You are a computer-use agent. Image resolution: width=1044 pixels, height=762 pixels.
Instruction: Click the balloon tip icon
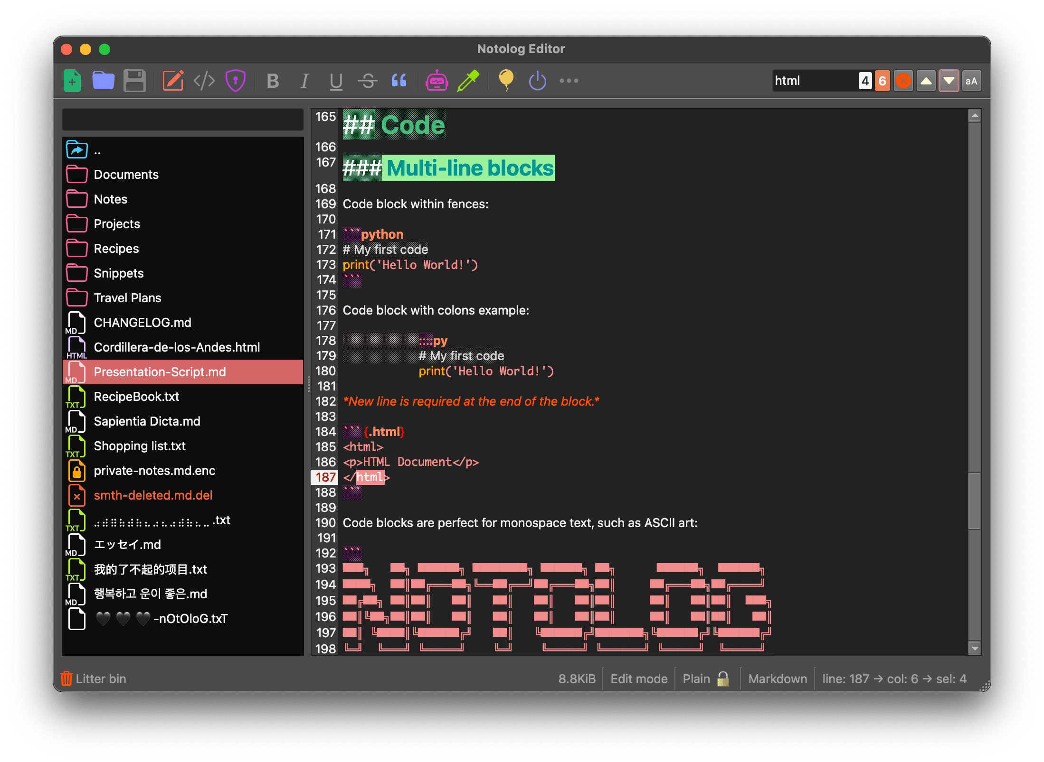506,80
